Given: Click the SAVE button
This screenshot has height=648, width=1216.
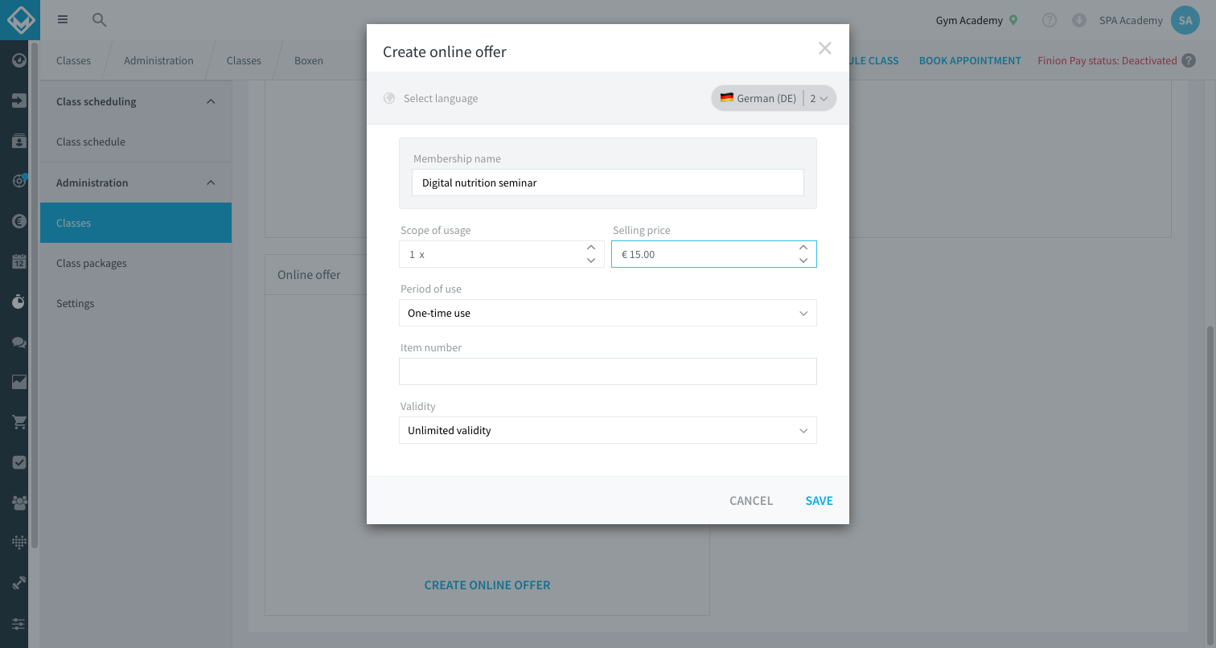Looking at the screenshot, I should coord(819,500).
